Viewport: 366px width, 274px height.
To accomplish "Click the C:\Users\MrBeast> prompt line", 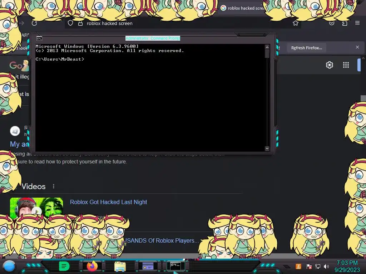I will 60,59.
